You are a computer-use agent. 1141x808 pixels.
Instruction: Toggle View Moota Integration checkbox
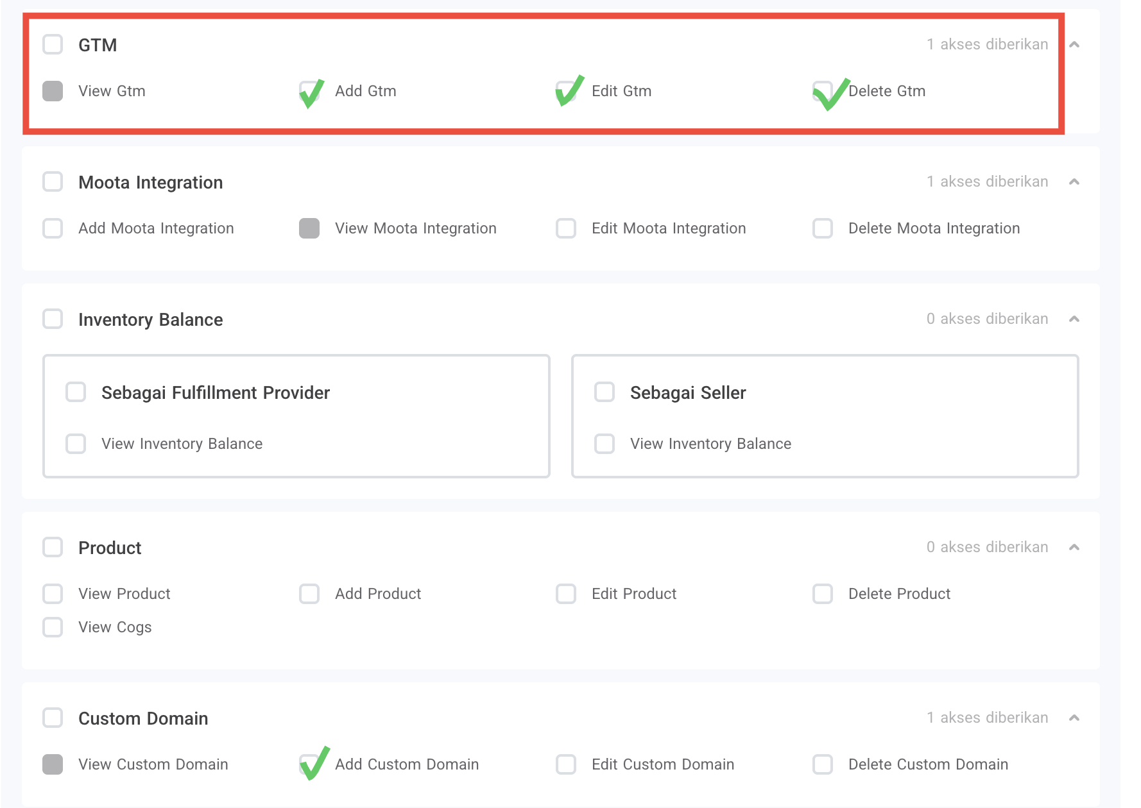point(309,228)
